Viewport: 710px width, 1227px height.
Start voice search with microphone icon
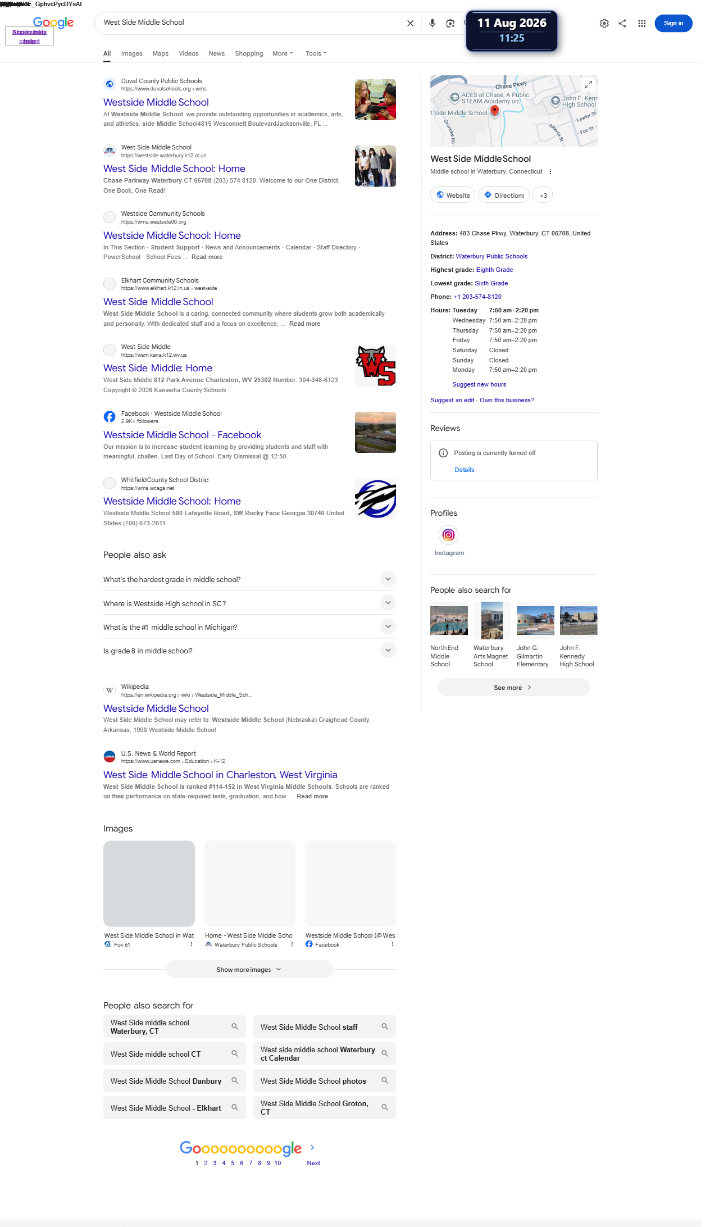432,23
